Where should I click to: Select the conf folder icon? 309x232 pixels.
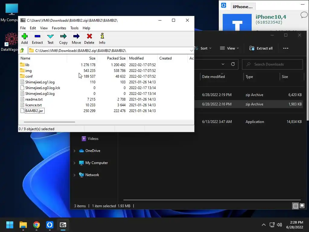[22, 76]
